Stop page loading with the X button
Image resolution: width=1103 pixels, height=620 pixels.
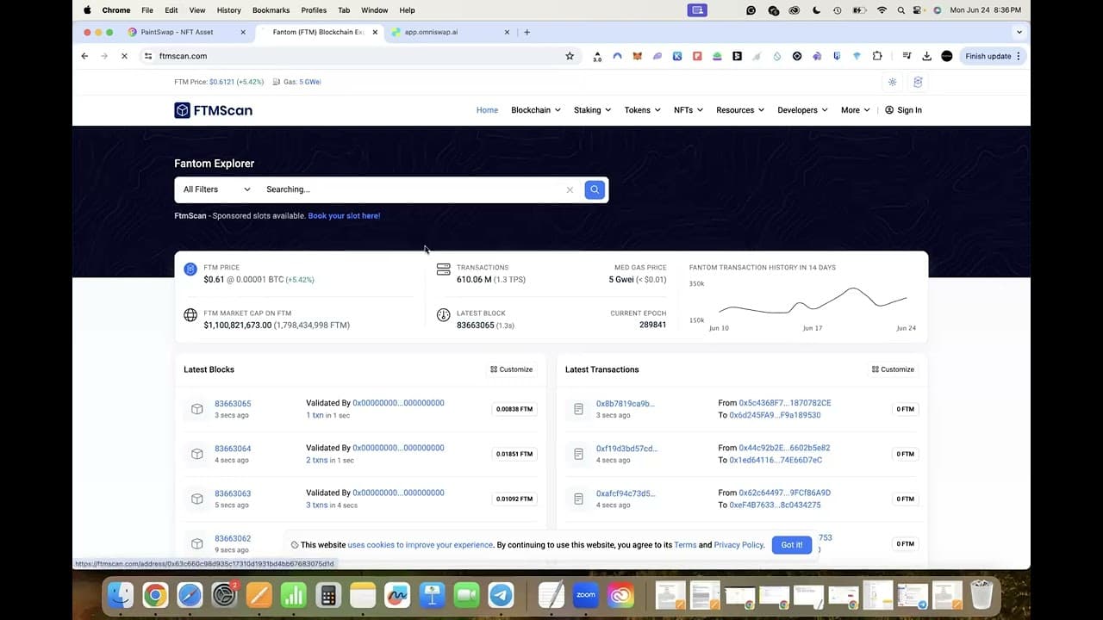[x=124, y=56]
